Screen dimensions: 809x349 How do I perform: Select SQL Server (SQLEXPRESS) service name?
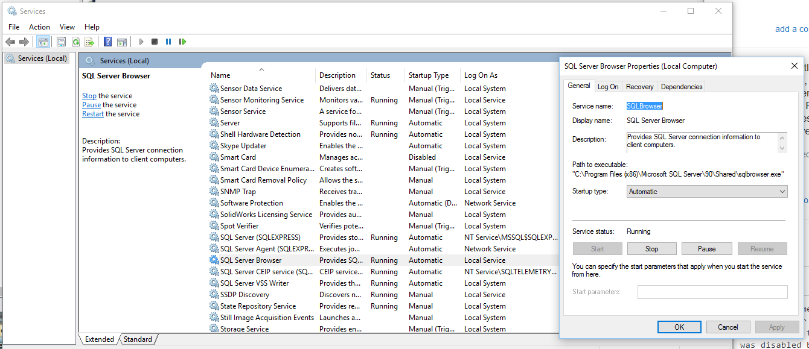(260, 237)
